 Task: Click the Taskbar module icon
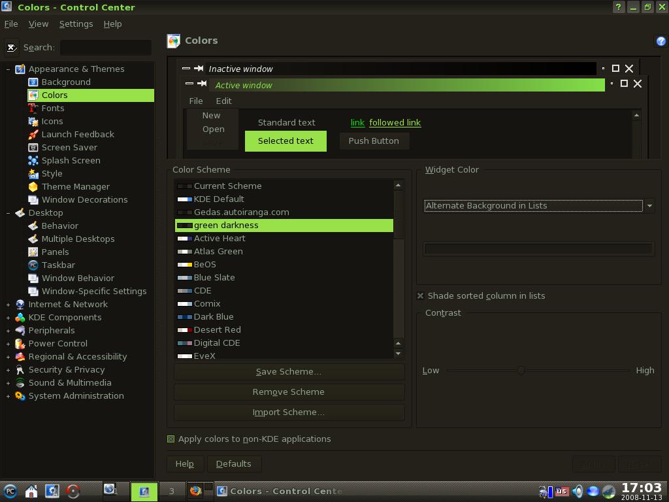(33, 265)
